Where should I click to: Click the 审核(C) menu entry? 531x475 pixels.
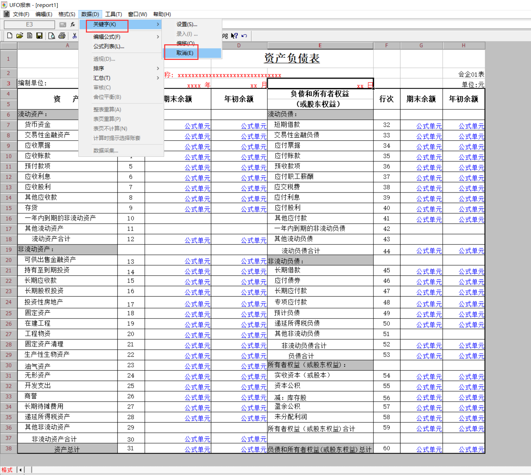pos(121,88)
